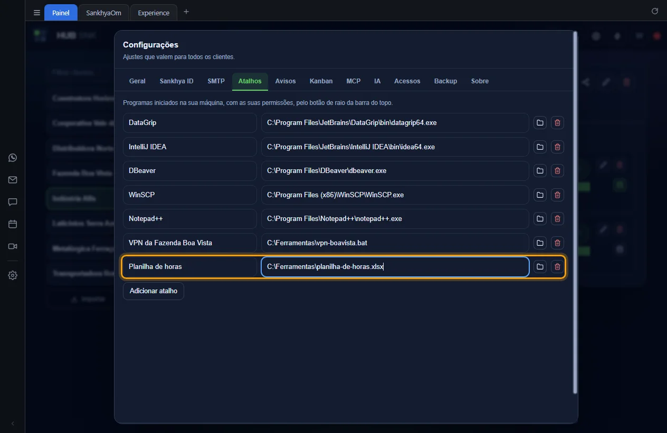This screenshot has height=433, width=667.
Task: Browse for the IntelliJ IDEA executable path
Action: point(540,147)
